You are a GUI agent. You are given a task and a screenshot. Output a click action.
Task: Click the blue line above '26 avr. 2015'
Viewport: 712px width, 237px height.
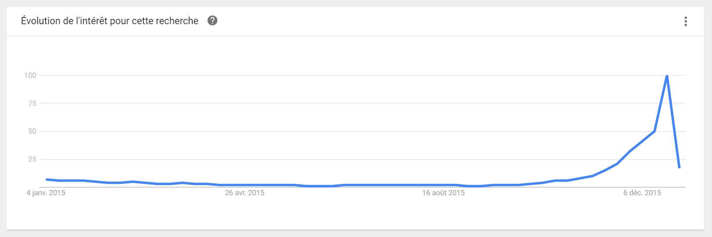(x=244, y=185)
